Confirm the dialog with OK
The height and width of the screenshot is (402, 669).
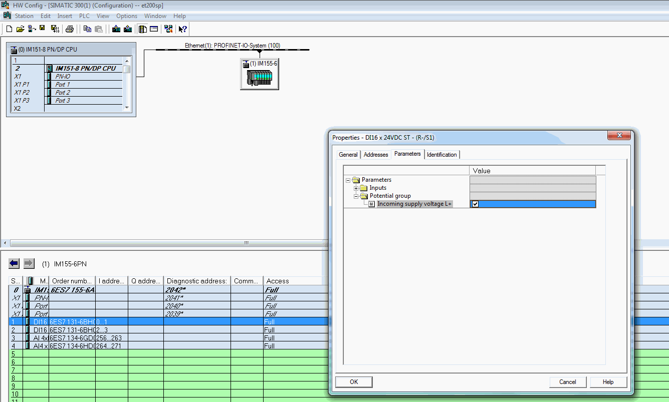354,382
